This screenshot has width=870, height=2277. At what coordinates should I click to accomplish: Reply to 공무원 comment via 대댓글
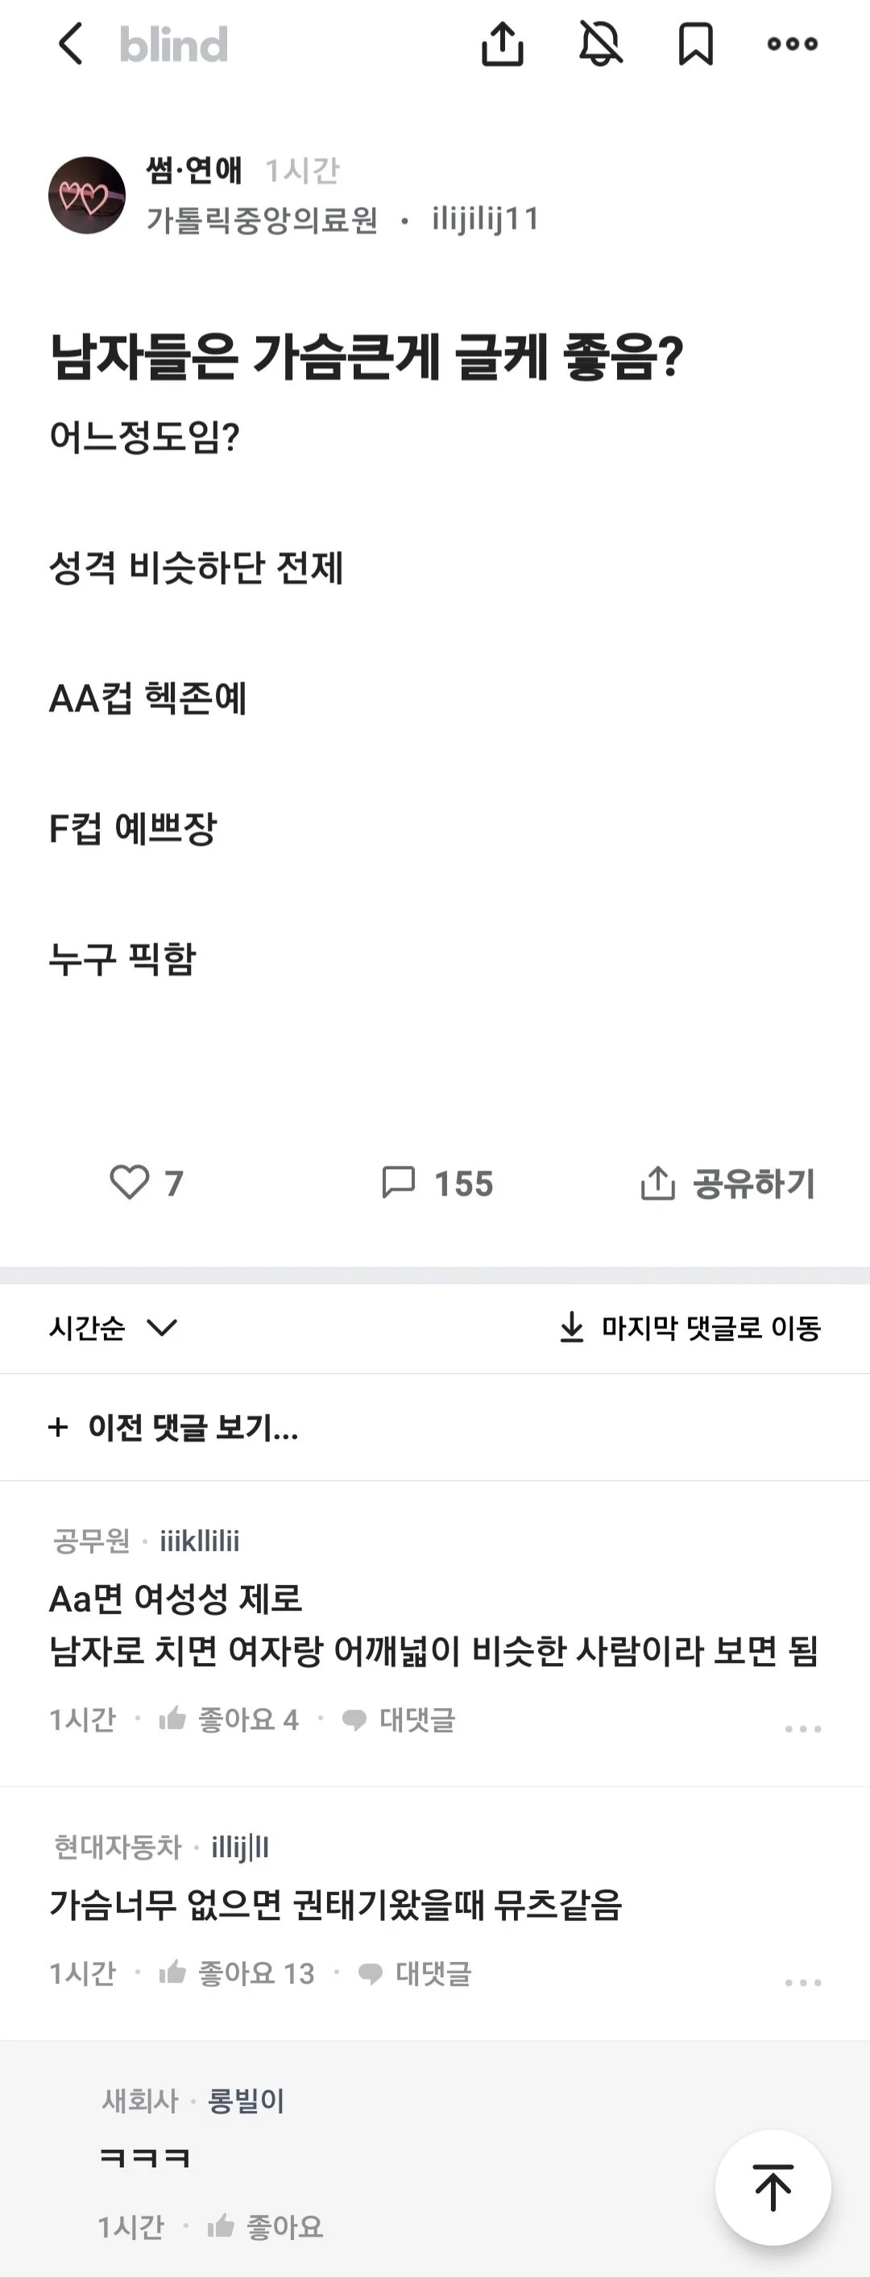(x=399, y=1719)
